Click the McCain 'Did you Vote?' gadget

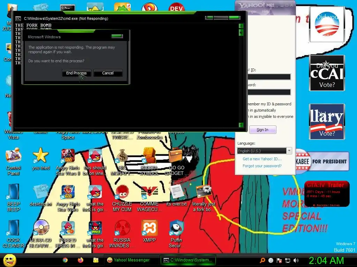pyautogui.click(x=327, y=73)
